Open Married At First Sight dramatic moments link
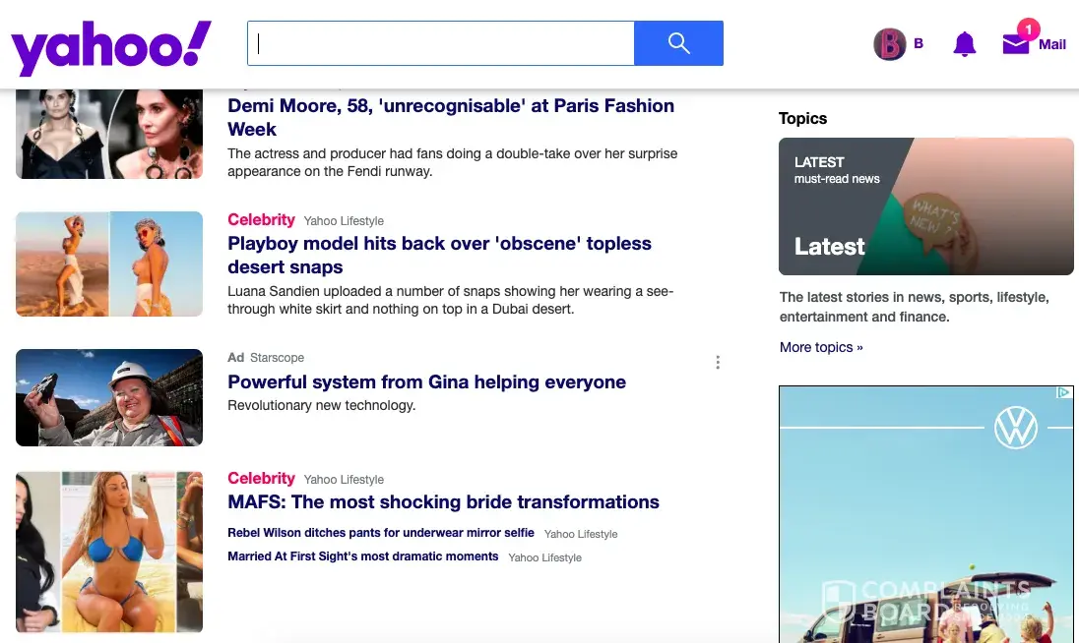 pos(362,556)
